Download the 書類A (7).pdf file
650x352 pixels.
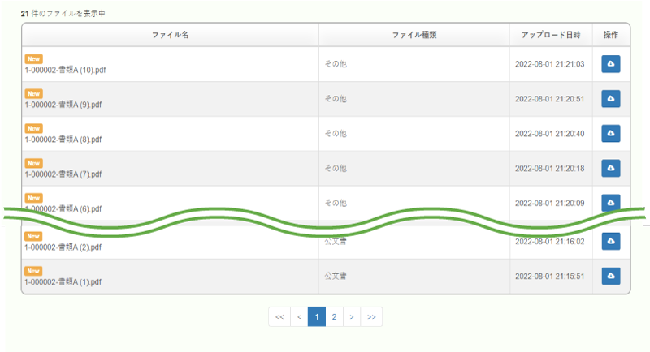611,168
